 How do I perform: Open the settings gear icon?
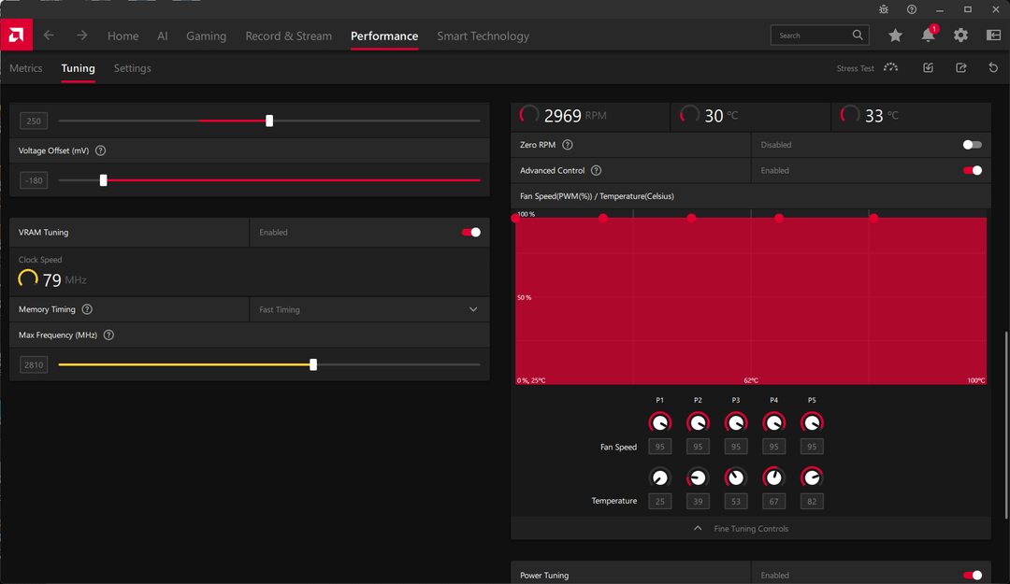[x=960, y=36]
